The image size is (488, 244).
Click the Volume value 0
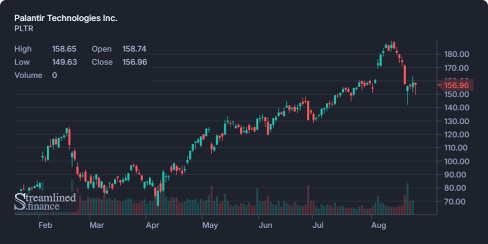[54, 75]
